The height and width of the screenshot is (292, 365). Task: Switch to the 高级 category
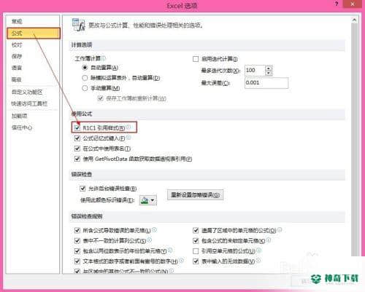click(x=17, y=79)
